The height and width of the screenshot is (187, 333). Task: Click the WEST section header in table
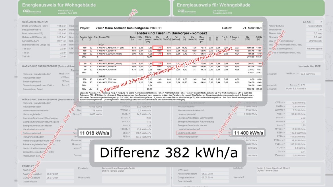(x=102, y=76)
